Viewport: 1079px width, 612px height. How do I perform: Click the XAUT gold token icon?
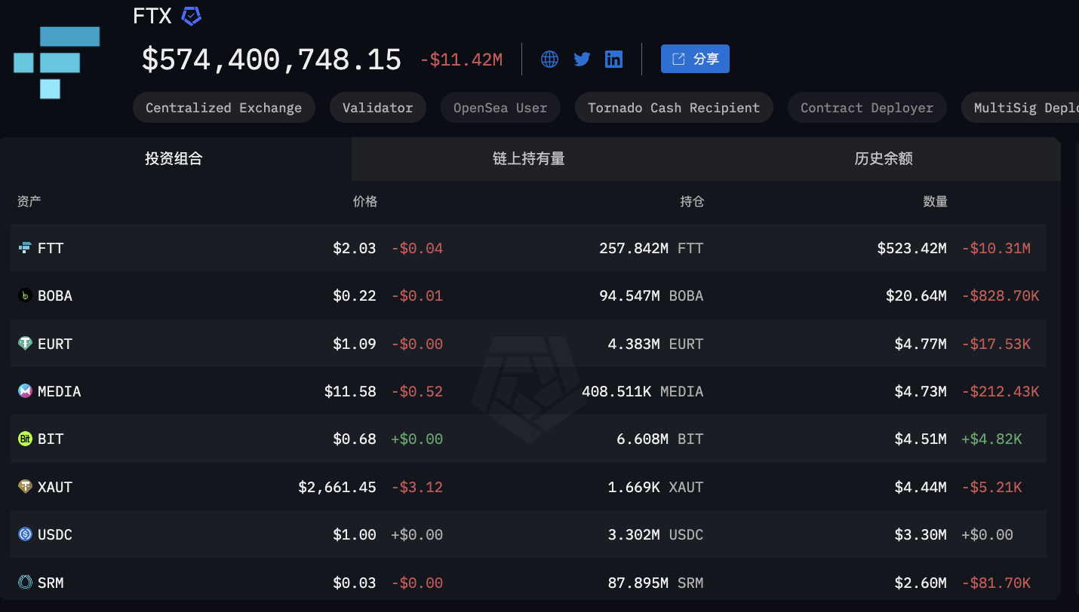[x=23, y=486]
